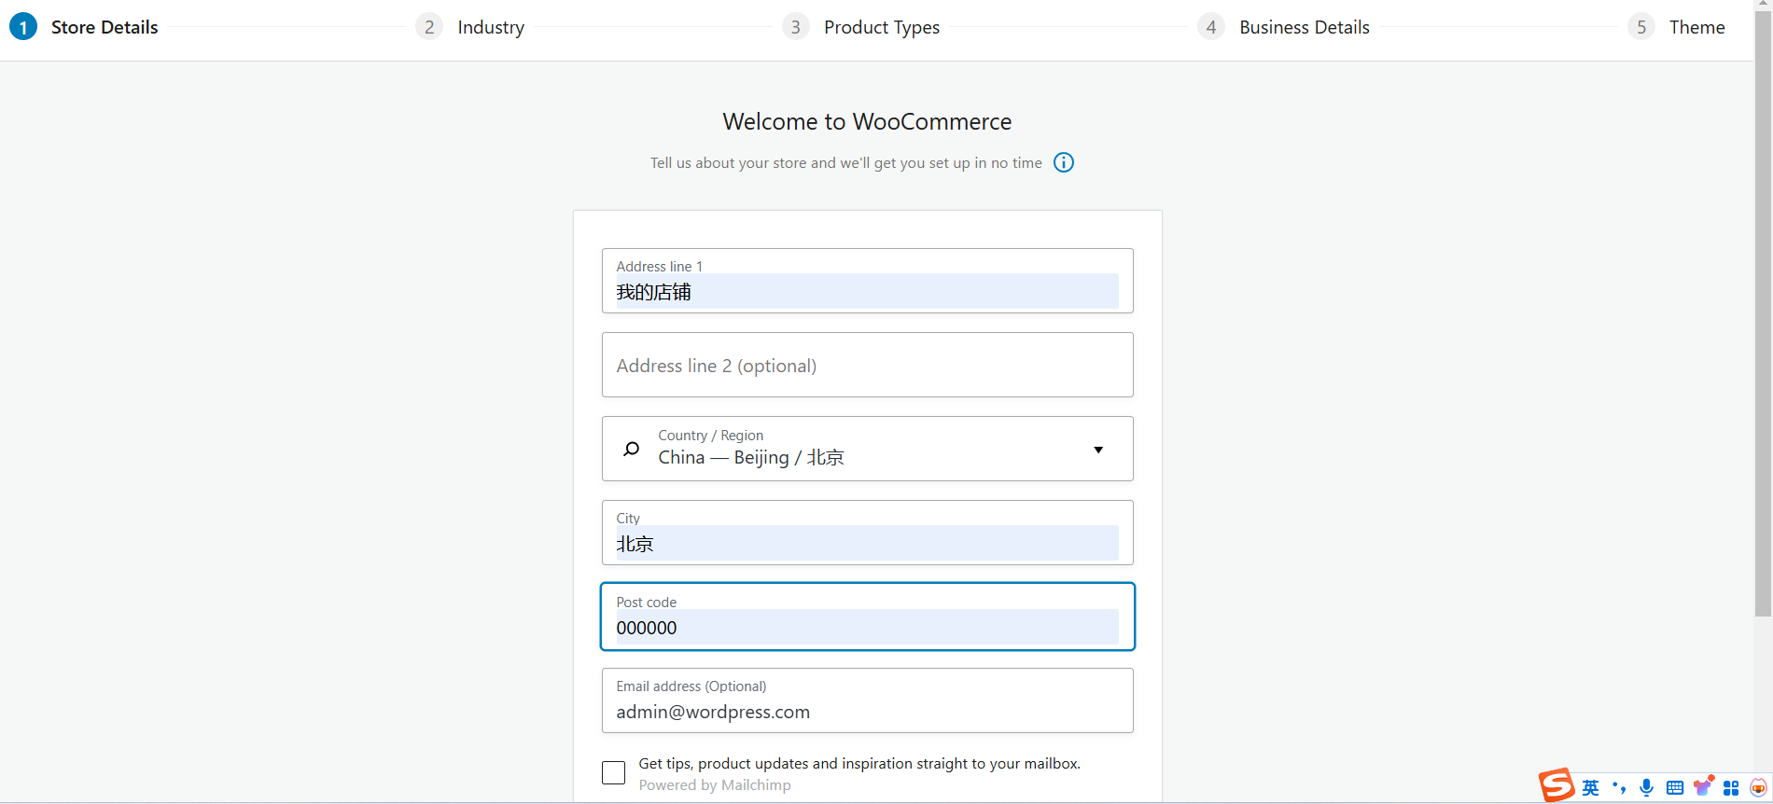This screenshot has height=804, width=1773.
Task: Click the Address line 2 field
Action: click(868, 365)
